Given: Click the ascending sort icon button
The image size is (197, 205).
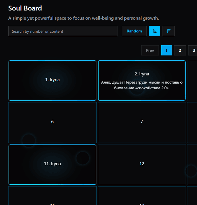Looking at the screenshot, I should coord(155,31).
